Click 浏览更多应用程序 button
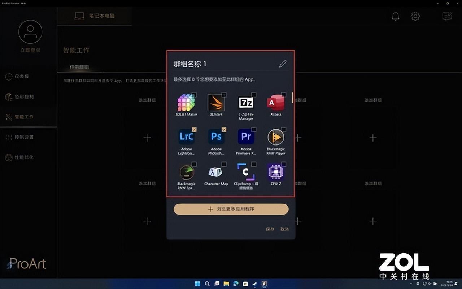 pyautogui.click(x=231, y=209)
